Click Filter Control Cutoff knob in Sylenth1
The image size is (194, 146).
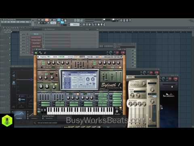[41, 86]
